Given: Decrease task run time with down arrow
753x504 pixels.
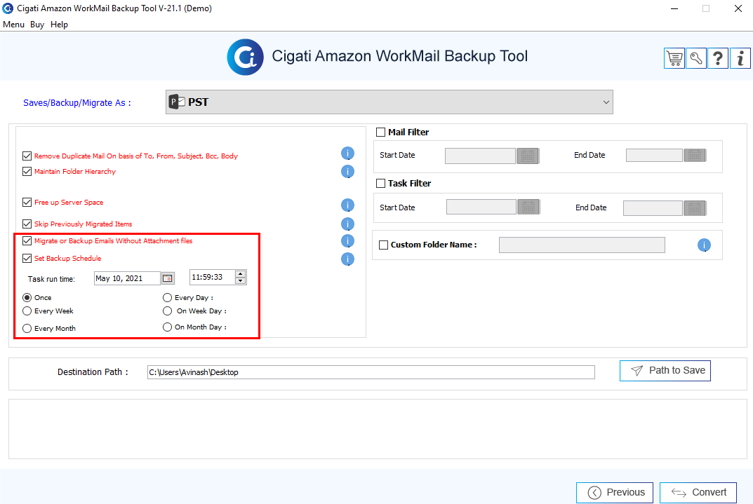Looking at the screenshot, I should [241, 280].
